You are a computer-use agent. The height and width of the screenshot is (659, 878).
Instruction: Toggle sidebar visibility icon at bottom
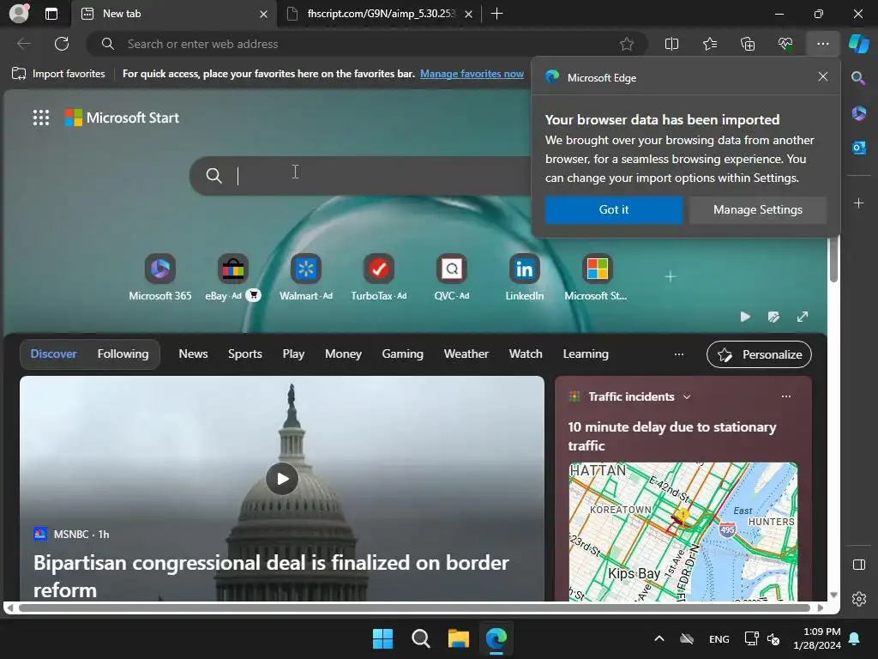858,565
